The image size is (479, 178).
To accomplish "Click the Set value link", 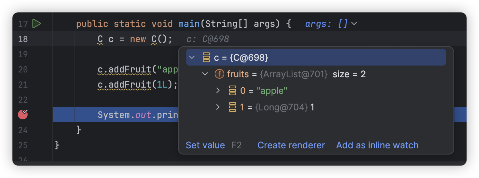I will click(205, 145).
